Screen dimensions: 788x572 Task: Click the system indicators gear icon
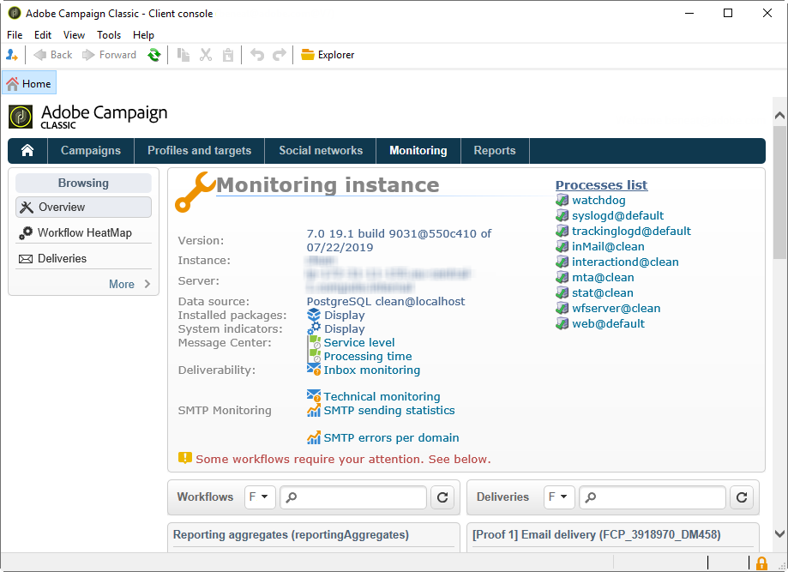tap(314, 328)
